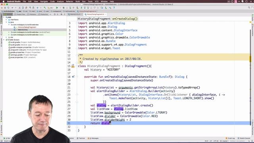Viewport: 254px width, 143px height.
Task: Open the Analyze menu
Action: coord(60,2)
